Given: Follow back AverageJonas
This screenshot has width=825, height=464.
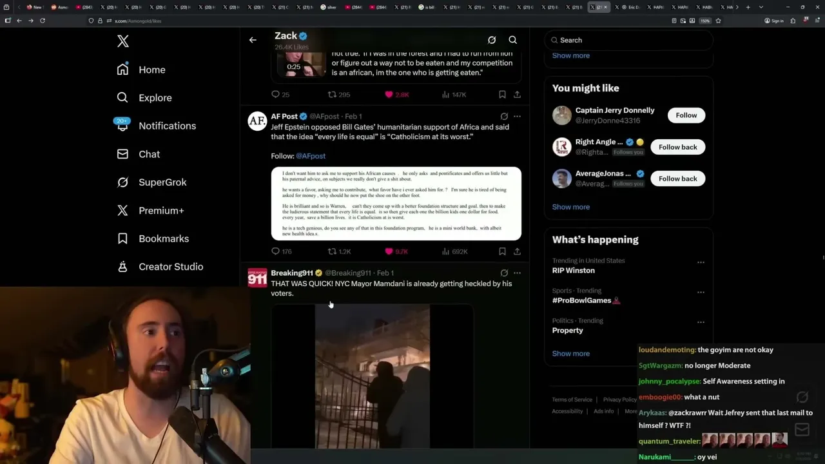Looking at the screenshot, I should (678, 179).
